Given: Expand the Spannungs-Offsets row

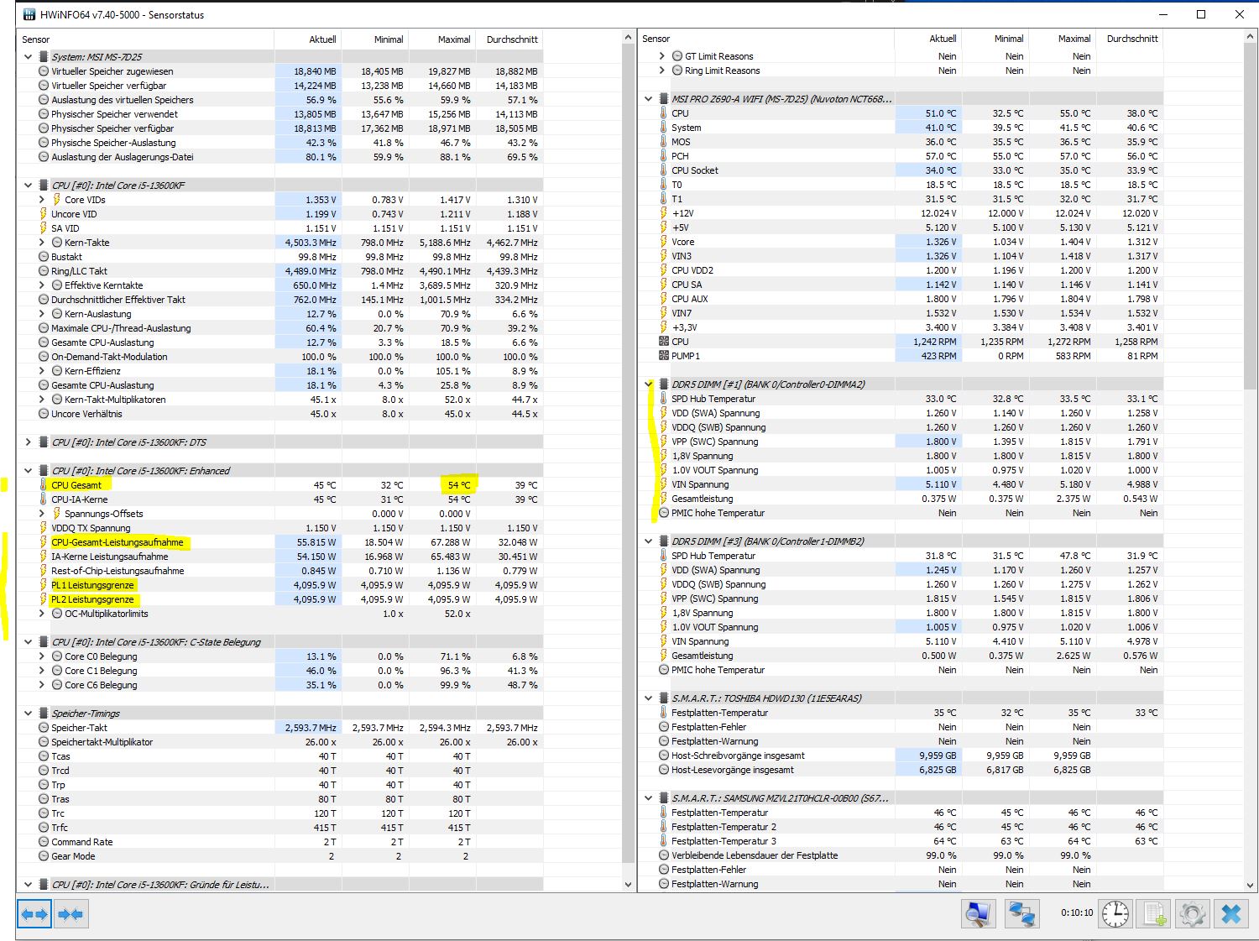Looking at the screenshot, I should point(42,514).
